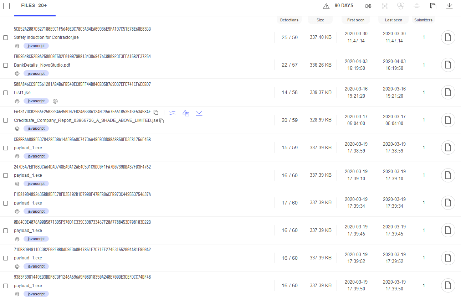
Task: Click the 328.99 KB size value
Action: [x=321, y=120]
